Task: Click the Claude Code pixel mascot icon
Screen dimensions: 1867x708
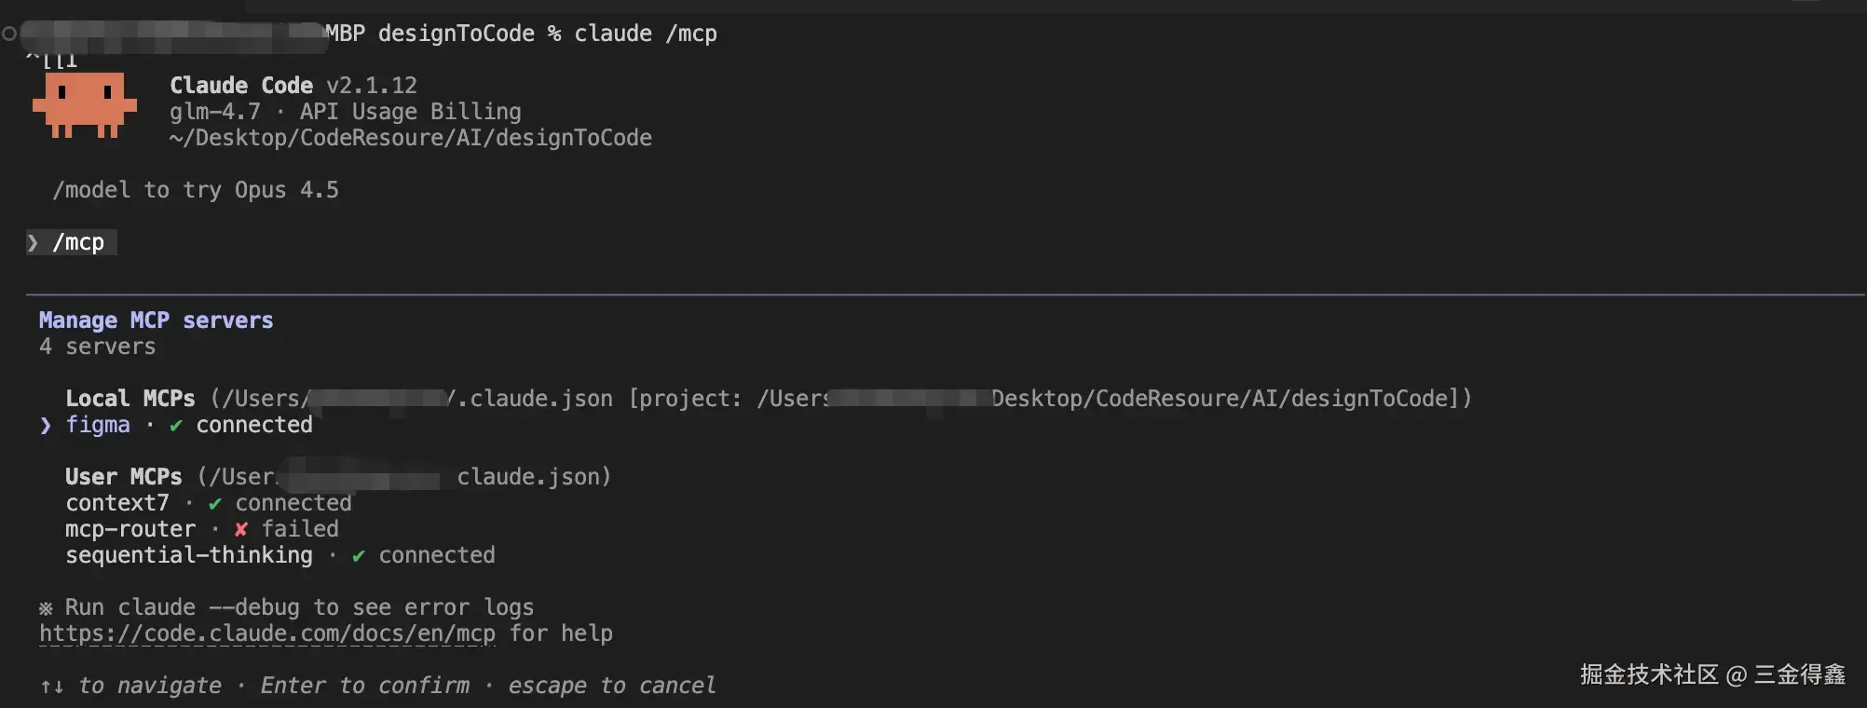Action: click(x=85, y=104)
